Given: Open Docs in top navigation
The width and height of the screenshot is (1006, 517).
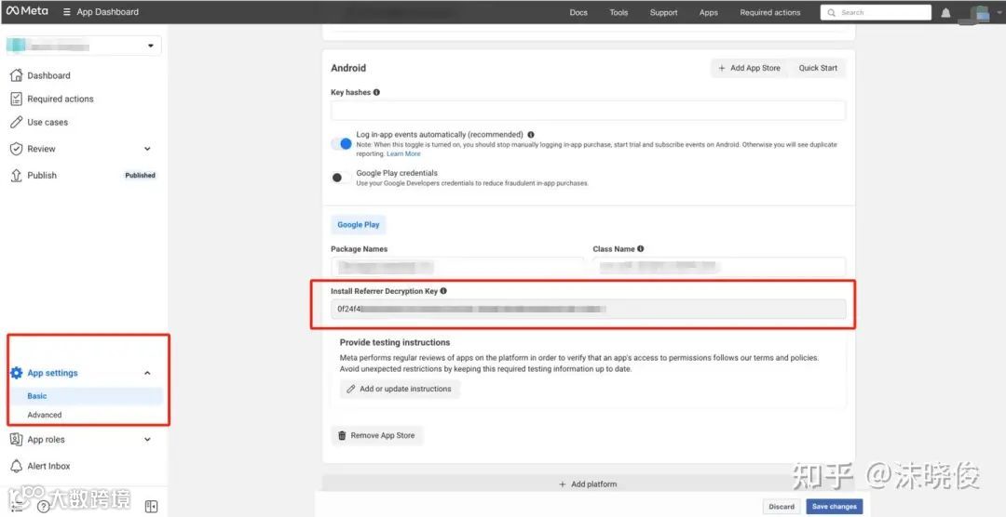Looking at the screenshot, I should pos(578,12).
